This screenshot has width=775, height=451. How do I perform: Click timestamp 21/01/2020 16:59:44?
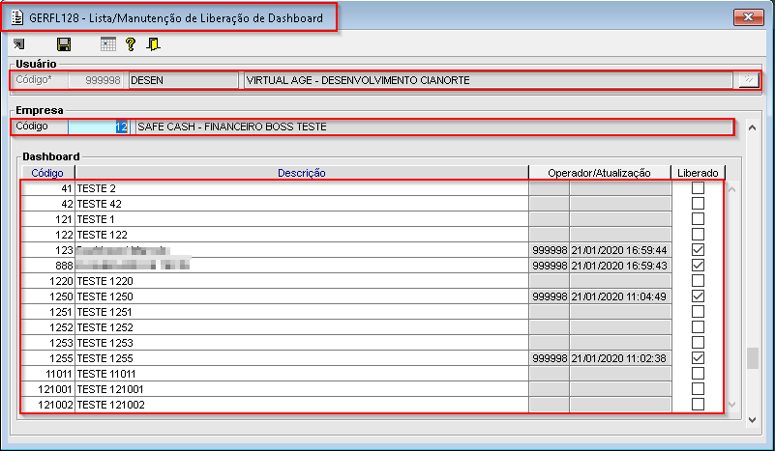[620, 250]
